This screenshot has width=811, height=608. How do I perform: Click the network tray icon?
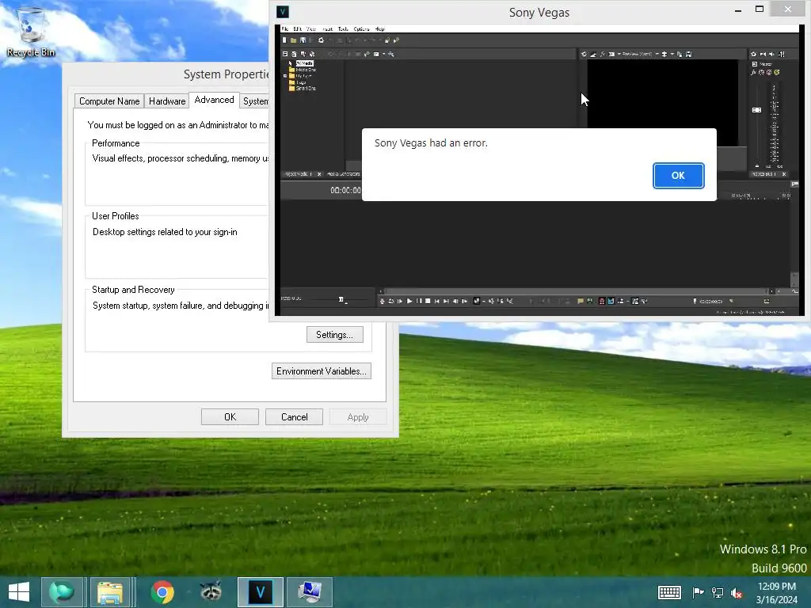(x=718, y=592)
